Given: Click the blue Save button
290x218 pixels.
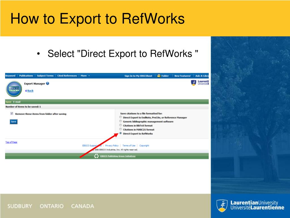Looking at the screenshot, I should click(14, 121).
